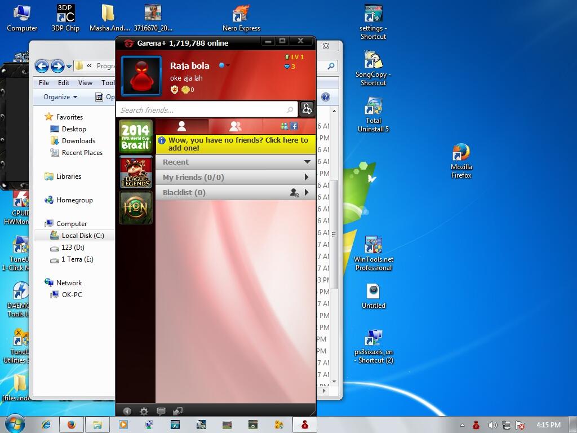
Task: Click the add friend icon beside search
Action: pos(307,109)
